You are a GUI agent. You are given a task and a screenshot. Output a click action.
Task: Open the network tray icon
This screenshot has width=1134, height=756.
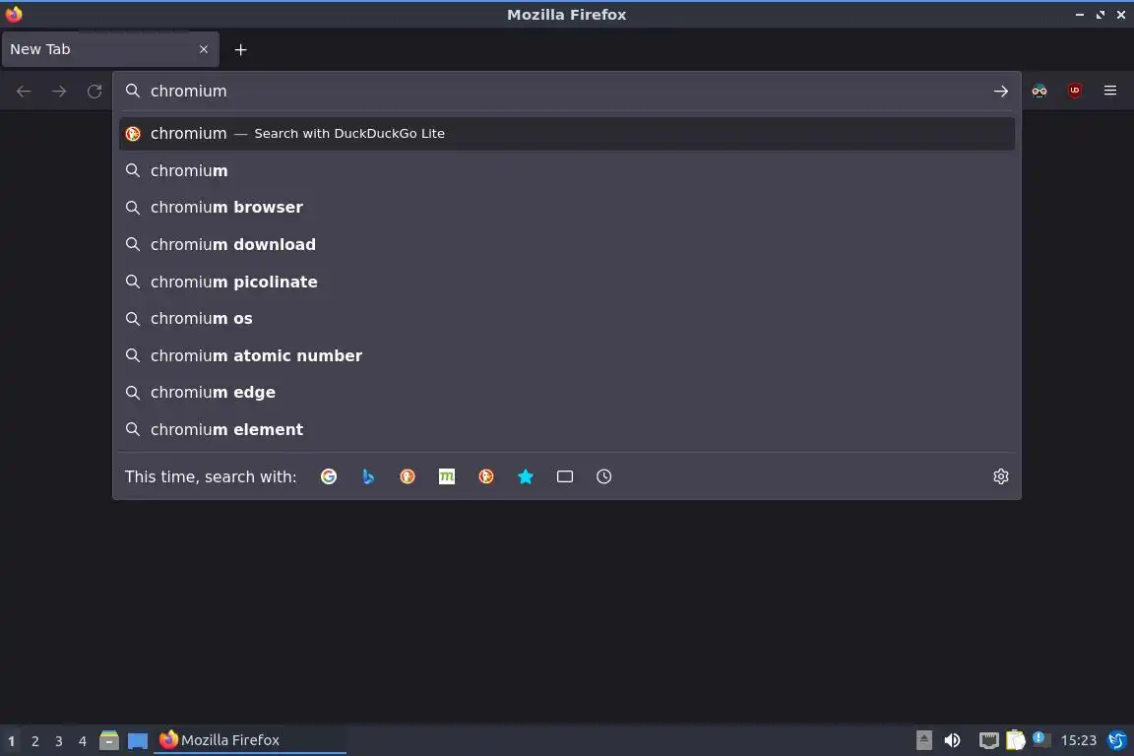tap(988, 740)
